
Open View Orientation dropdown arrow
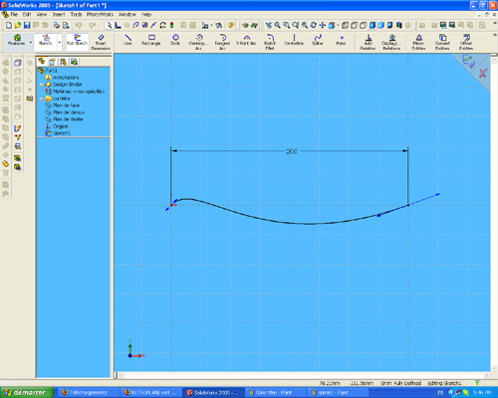pyautogui.click(x=339, y=25)
